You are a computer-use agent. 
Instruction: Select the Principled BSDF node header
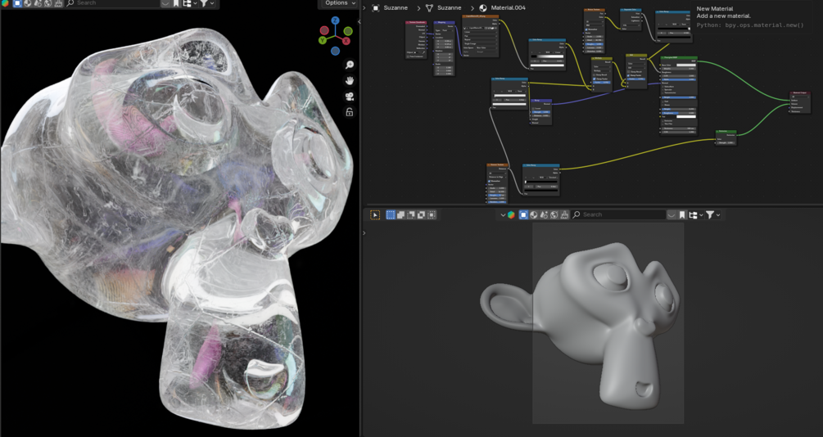(x=679, y=58)
